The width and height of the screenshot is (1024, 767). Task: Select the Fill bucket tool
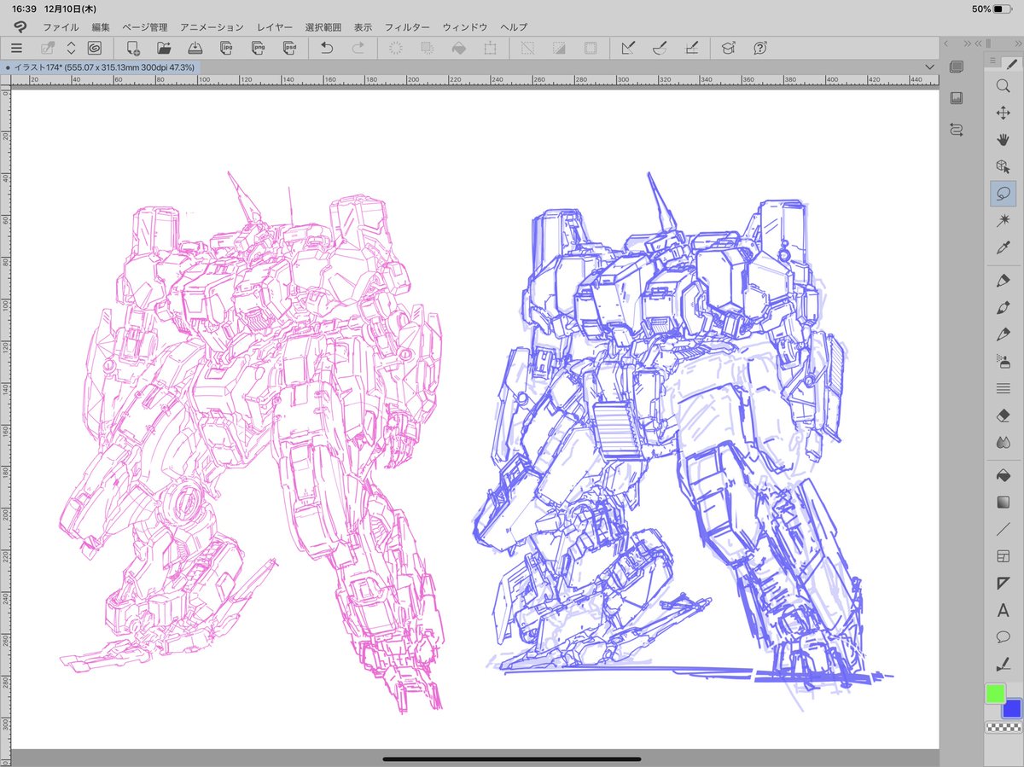1003,474
